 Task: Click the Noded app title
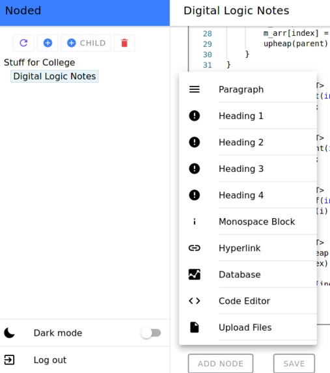pos(23,10)
